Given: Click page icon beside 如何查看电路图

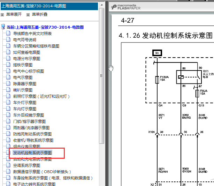Looking at the screenshot, I should (8, 52).
